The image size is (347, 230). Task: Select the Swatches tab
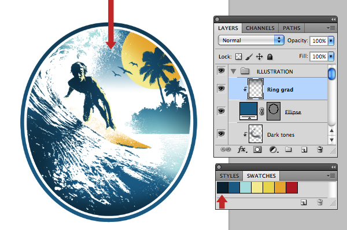click(x=261, y=176)
